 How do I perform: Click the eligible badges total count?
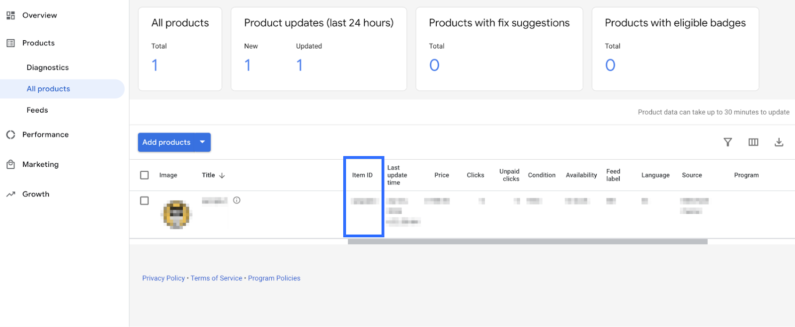tap(610, 65)
